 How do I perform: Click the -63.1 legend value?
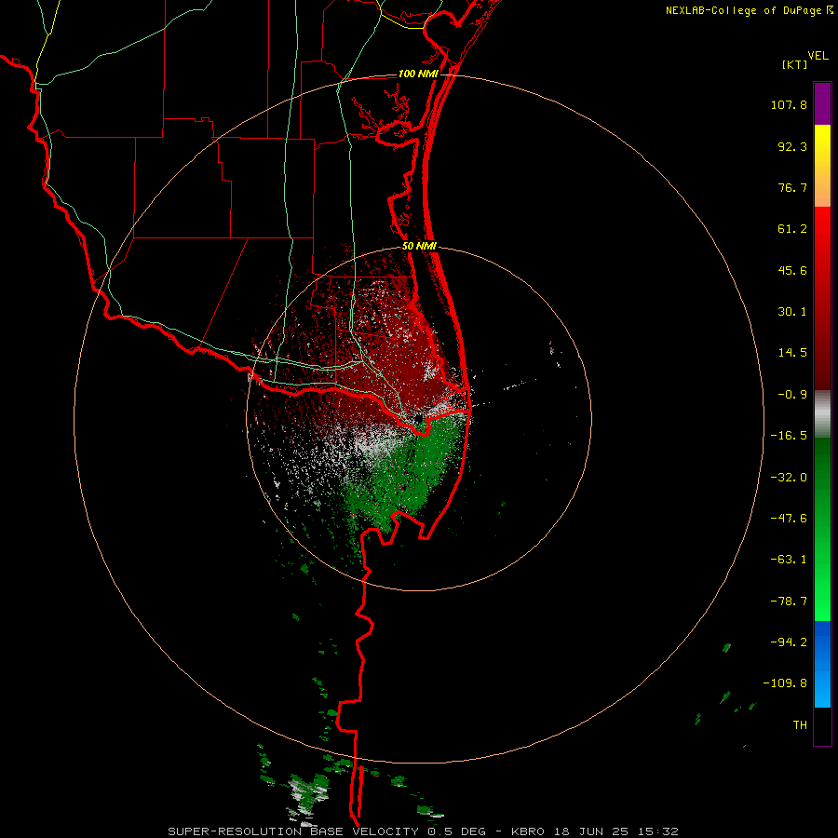click(789, 560)
